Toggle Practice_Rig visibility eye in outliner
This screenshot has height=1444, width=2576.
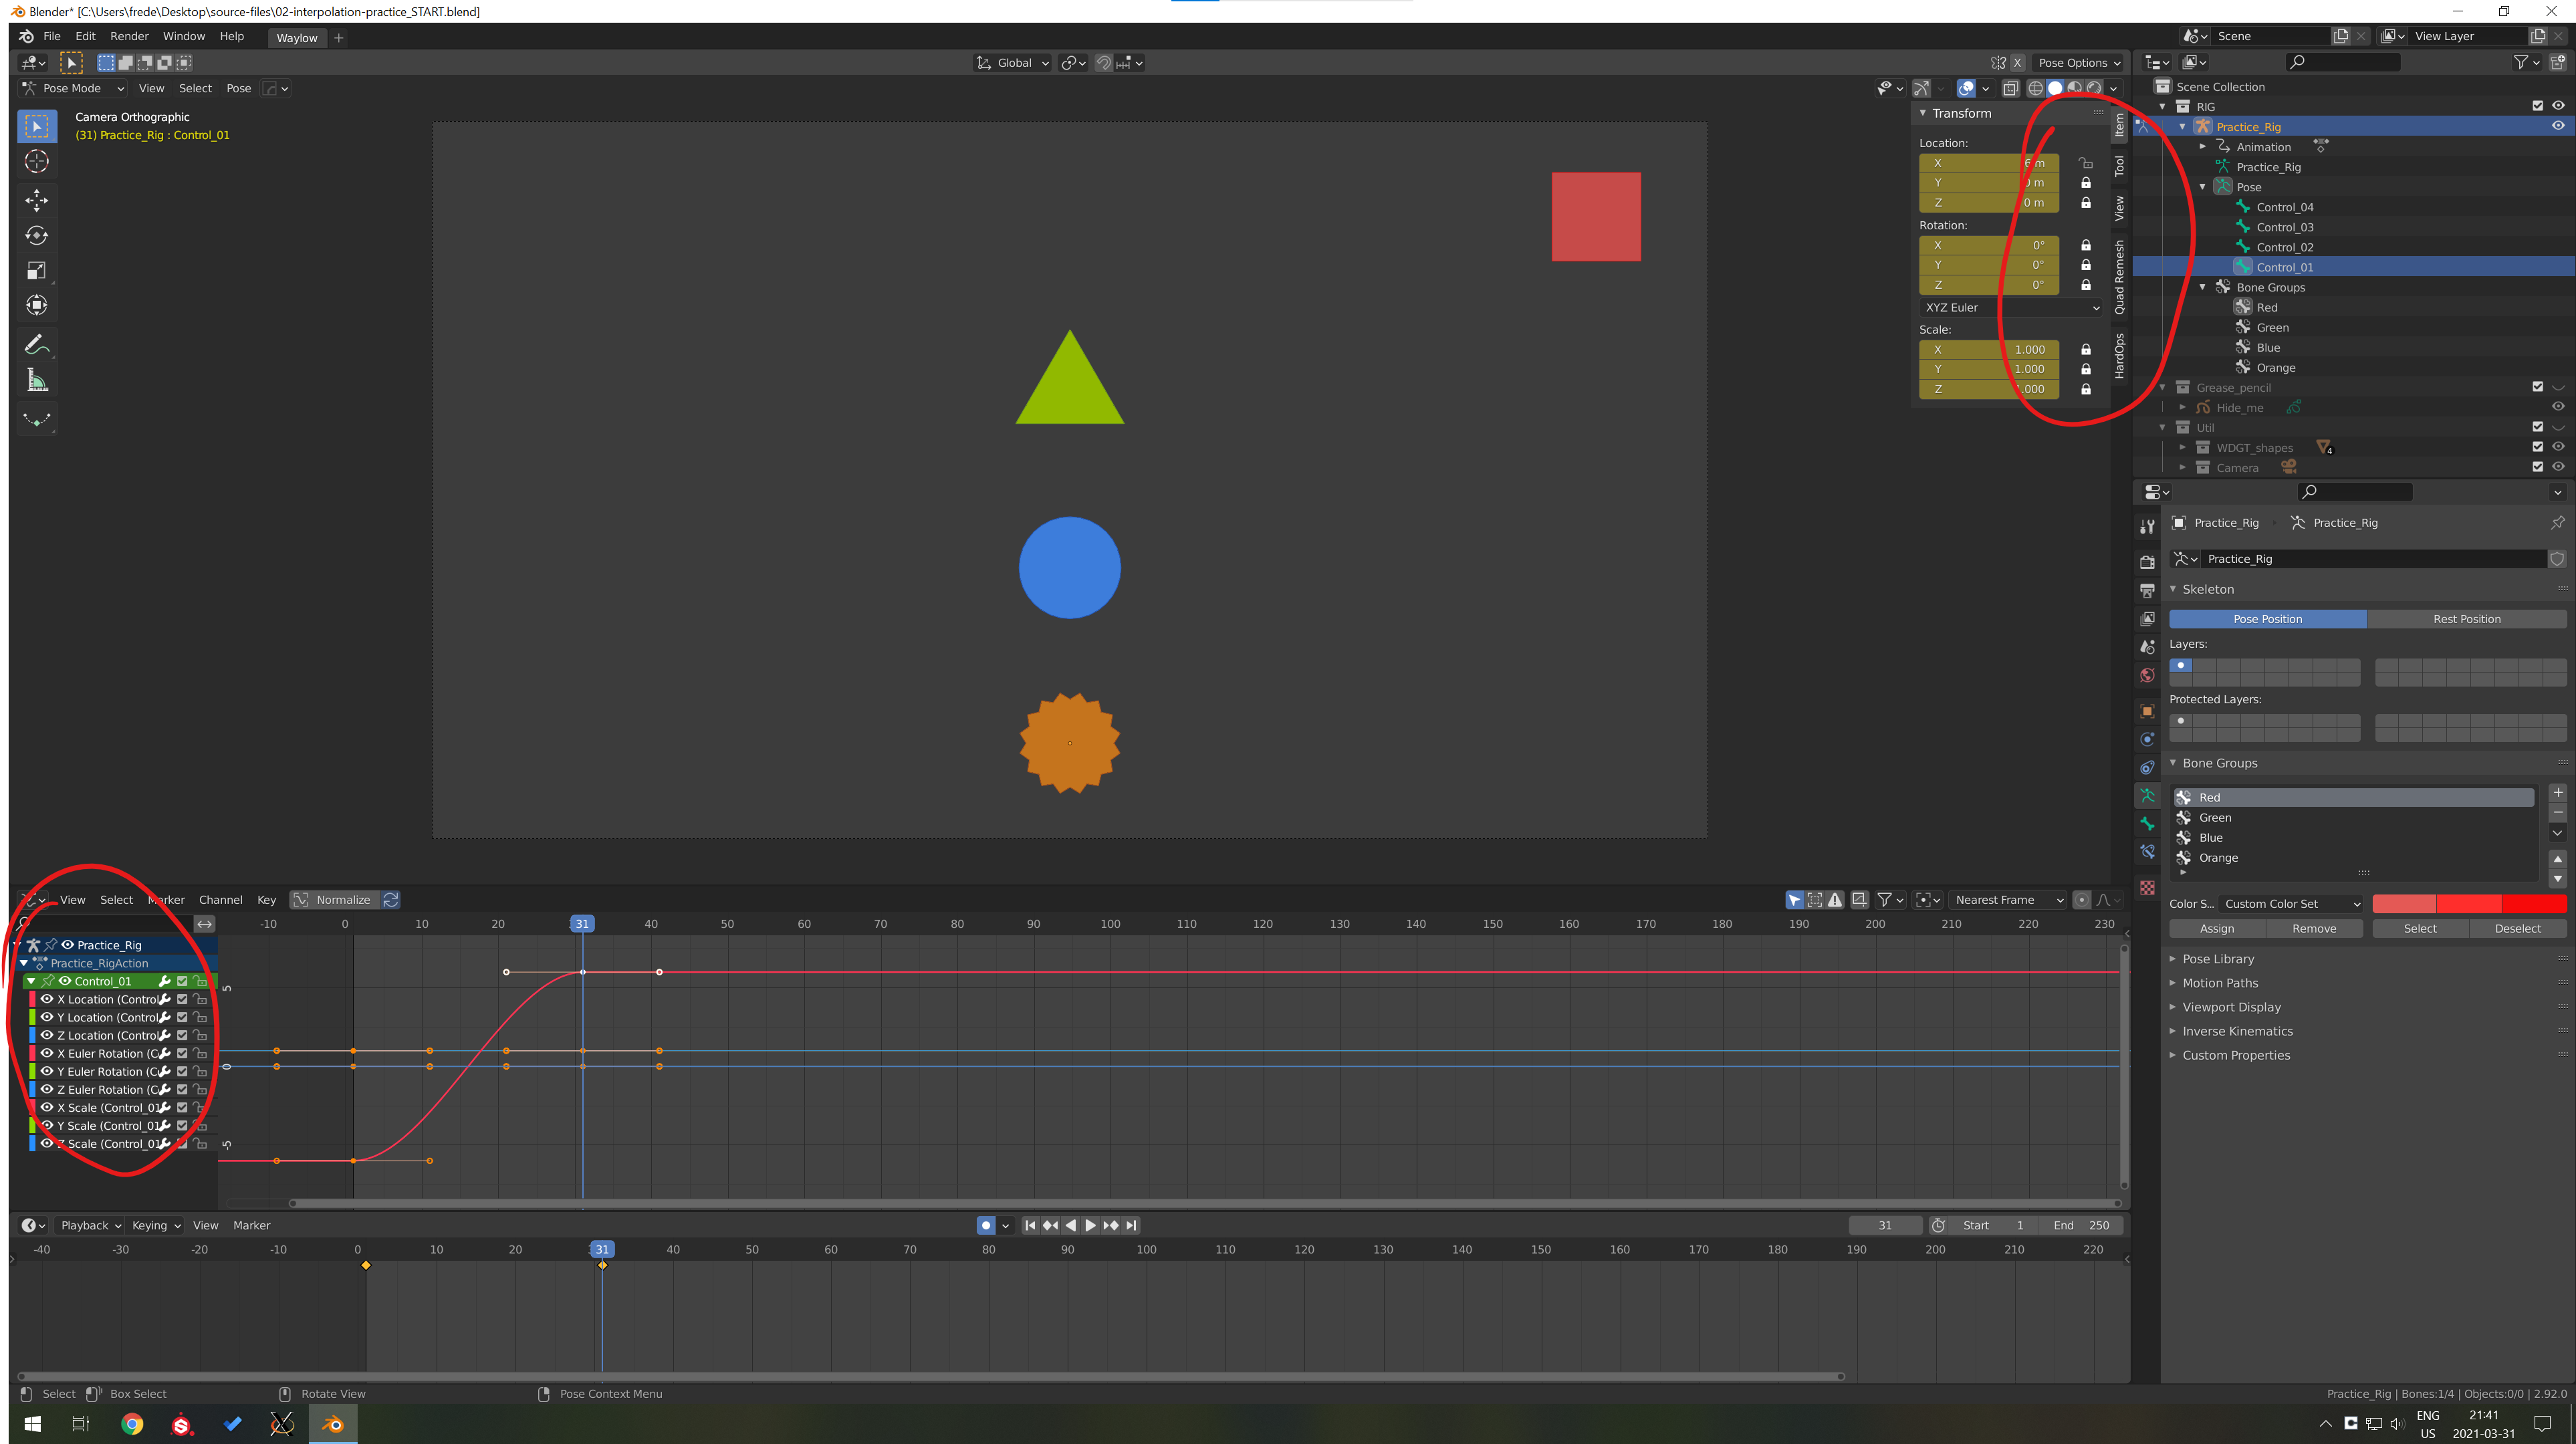click(x=2557, y=126)
